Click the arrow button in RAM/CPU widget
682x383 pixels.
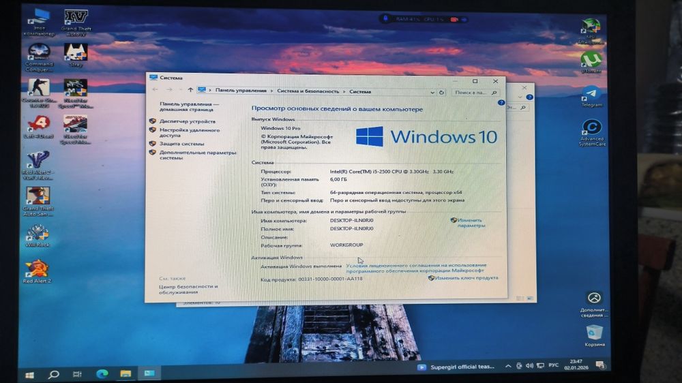click(x=464, y=20)
